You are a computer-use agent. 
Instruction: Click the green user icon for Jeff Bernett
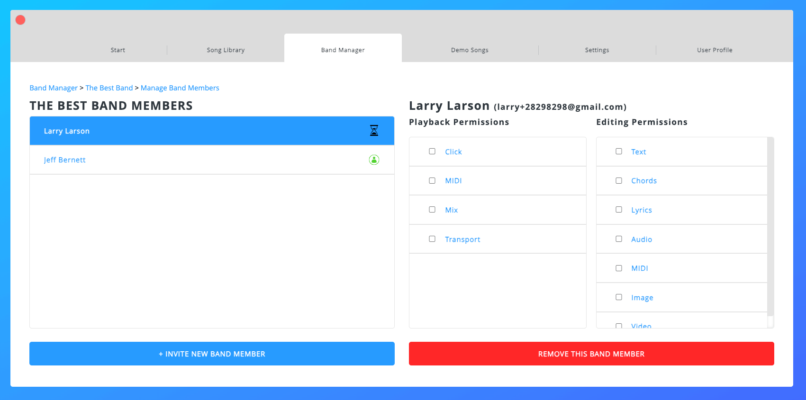coord(374,160)
